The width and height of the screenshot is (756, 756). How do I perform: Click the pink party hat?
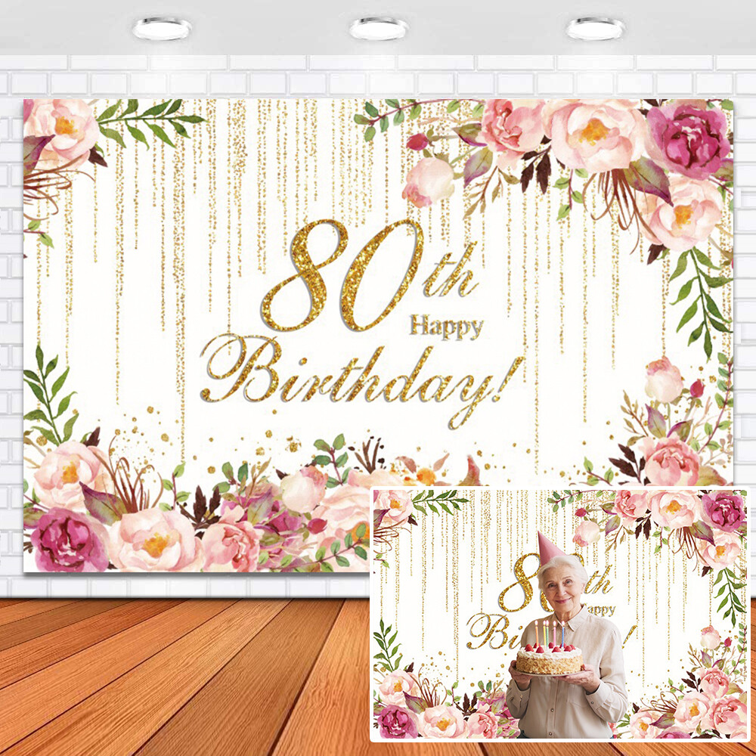549,548
